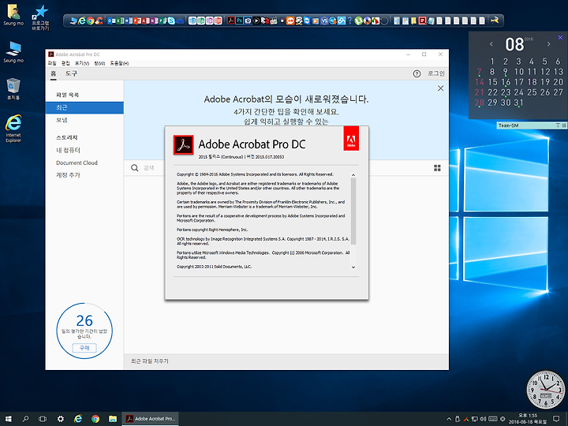Click 최근 파일 지우기 at the bottom
The width and height of the screenshot is (568, 426).
click(x=150, y=361)
